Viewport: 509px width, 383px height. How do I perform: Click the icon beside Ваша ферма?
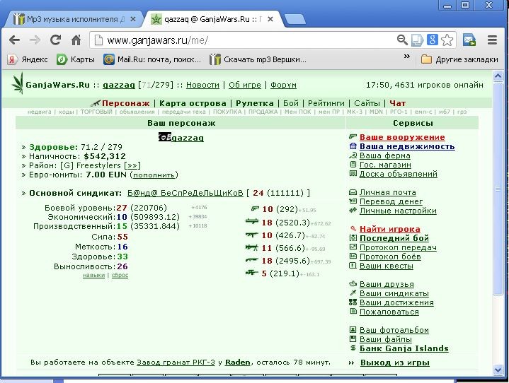(353, 155)
